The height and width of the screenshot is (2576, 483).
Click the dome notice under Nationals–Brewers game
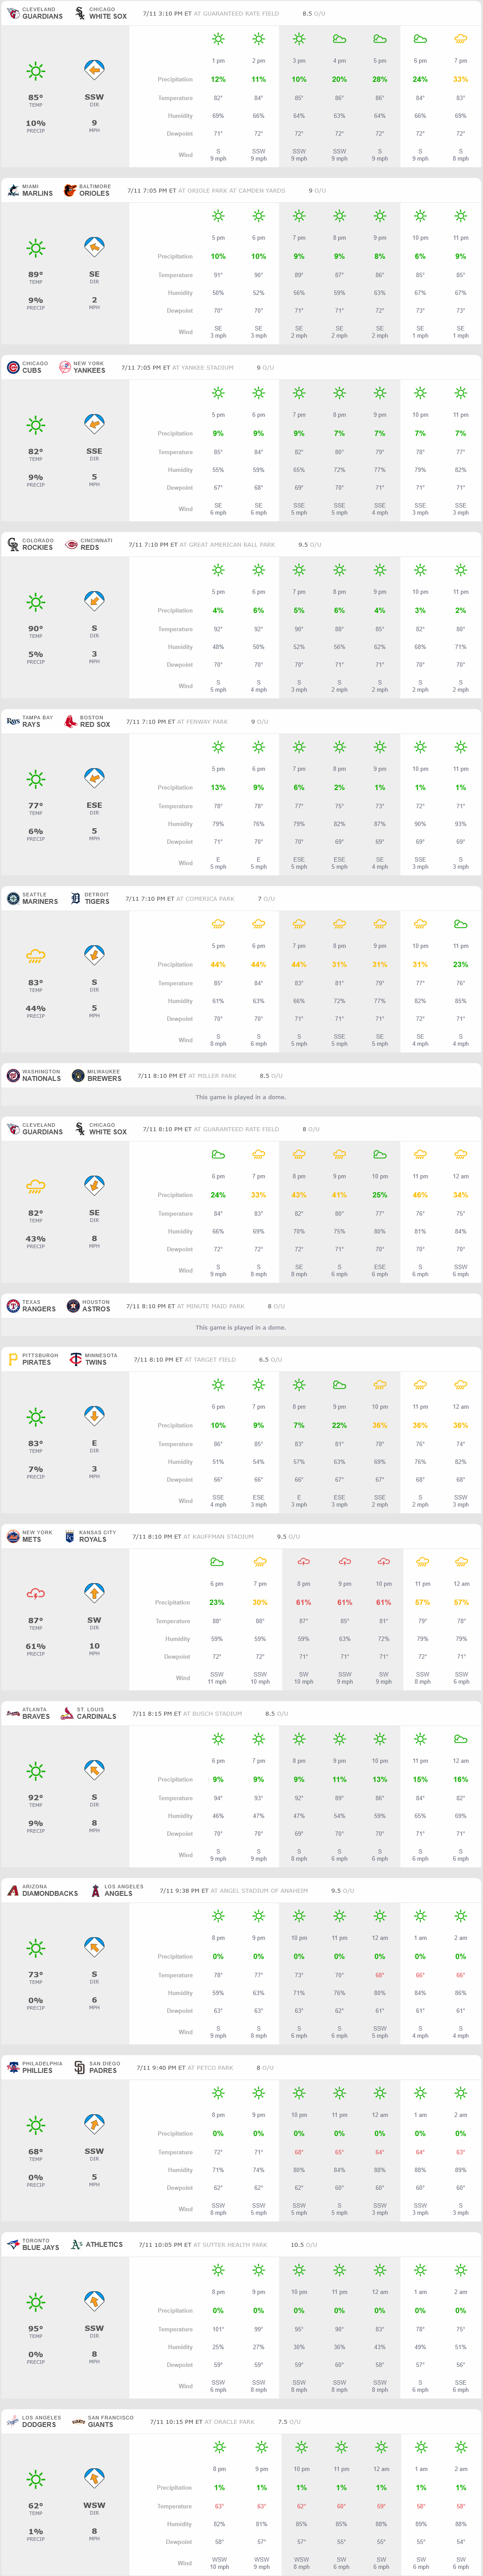click(x=240, y=1097)
